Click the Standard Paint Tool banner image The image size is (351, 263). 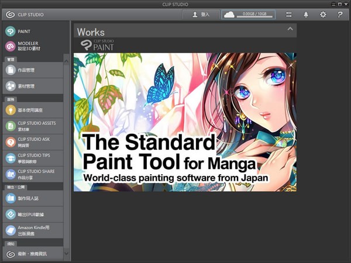185,122
